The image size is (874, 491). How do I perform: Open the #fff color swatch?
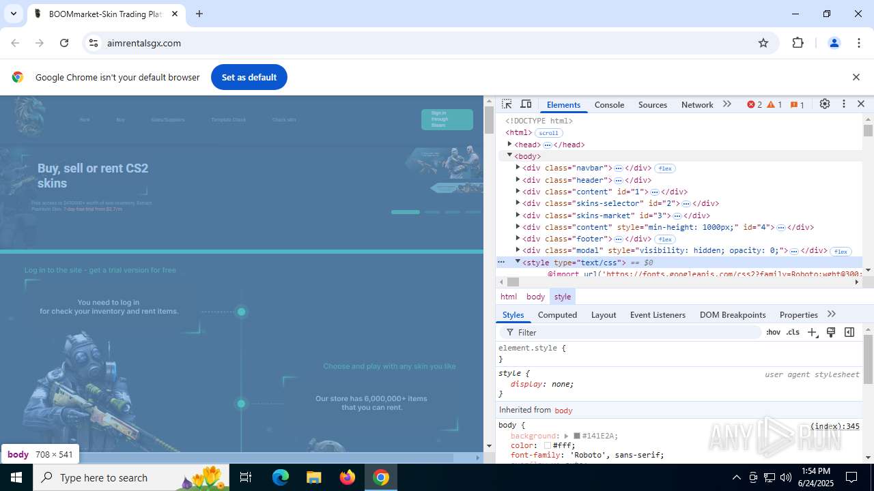[x=548, y=445]
